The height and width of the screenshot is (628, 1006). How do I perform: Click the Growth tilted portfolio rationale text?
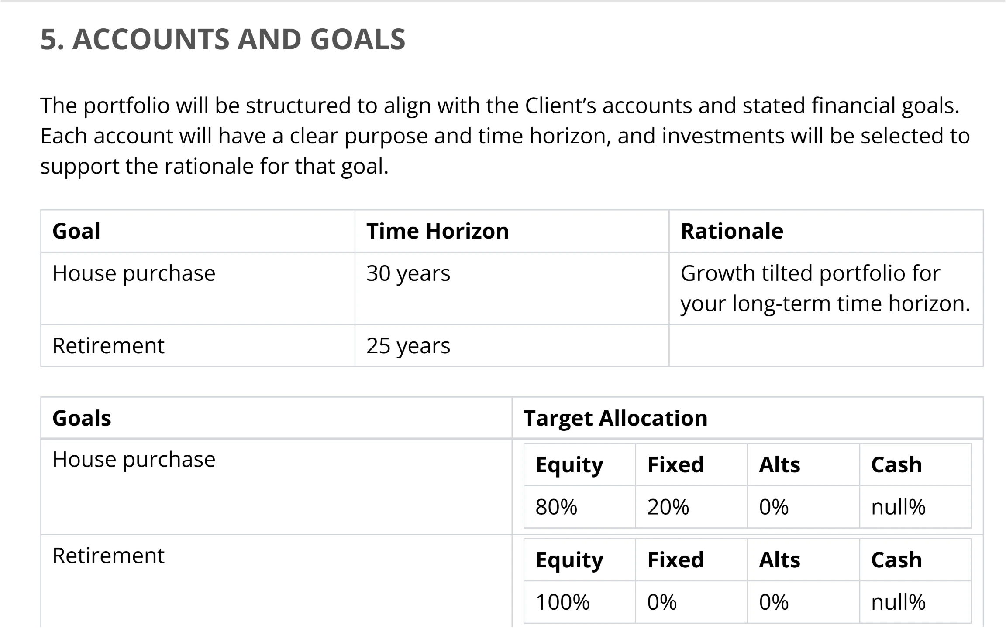(x=825, y=288)
